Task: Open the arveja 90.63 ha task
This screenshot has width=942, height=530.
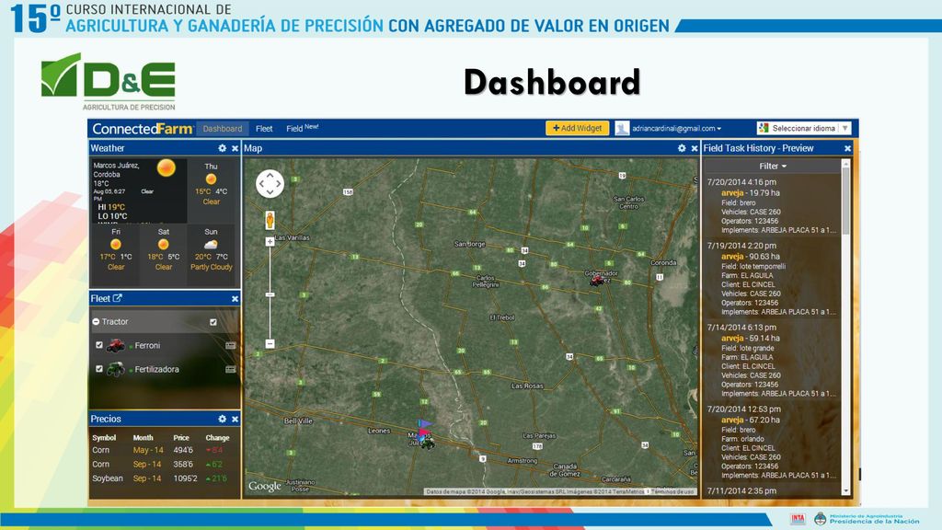Action: tap(751, 257)
